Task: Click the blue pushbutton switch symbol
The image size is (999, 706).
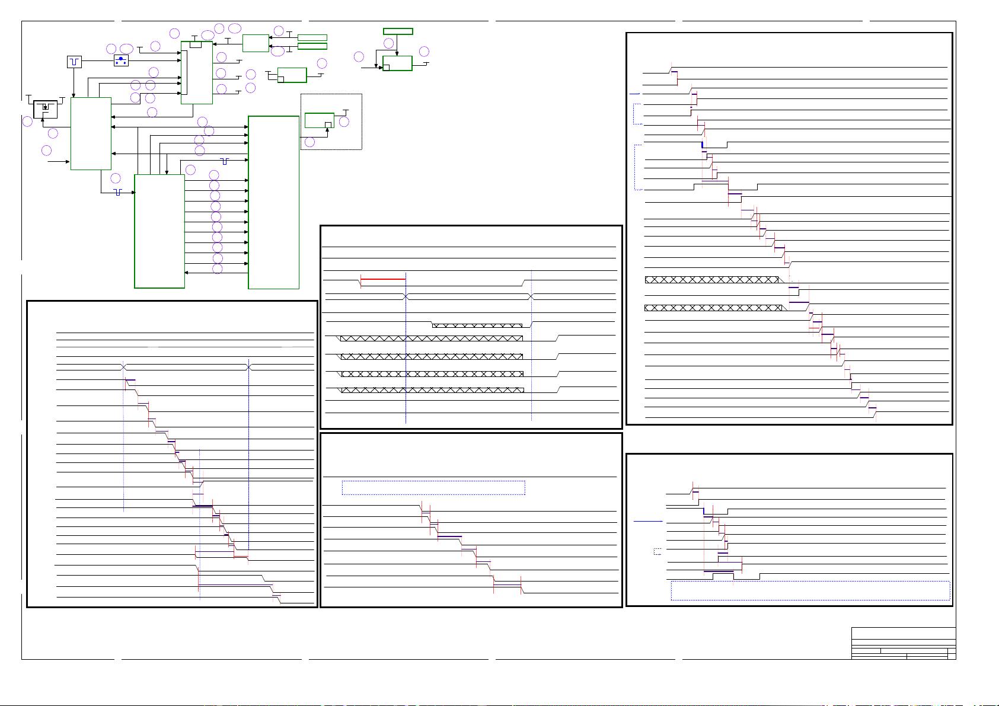Action: pyautogui.click(x=121, y=60)
